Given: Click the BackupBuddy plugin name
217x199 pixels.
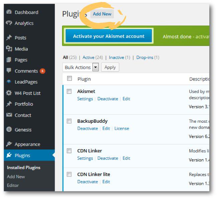Looking at the screenshot, I should 92,121.
